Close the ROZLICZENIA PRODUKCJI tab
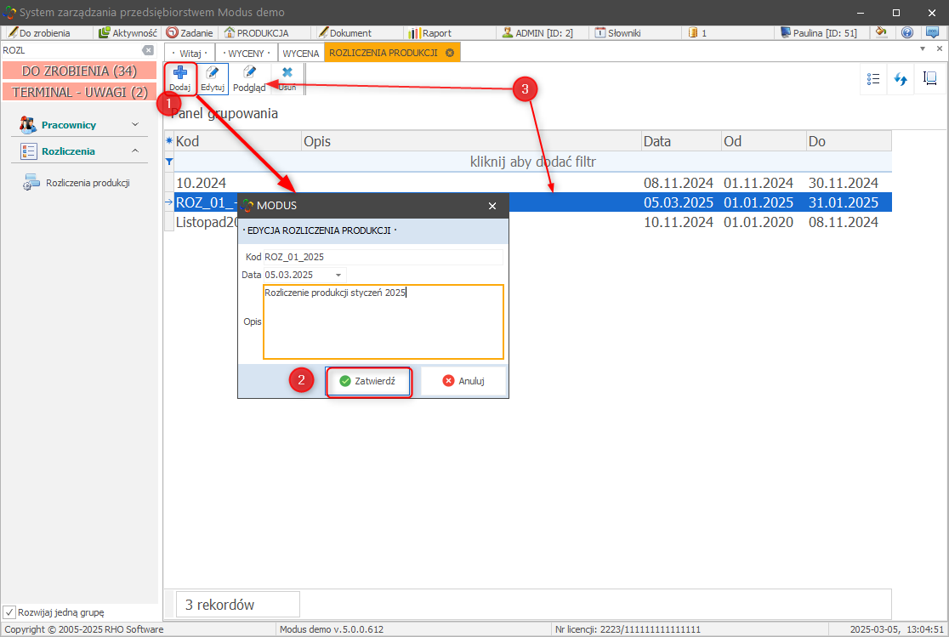Image resolution: width=949 pixels, height=637 pixels. point(449,53)
